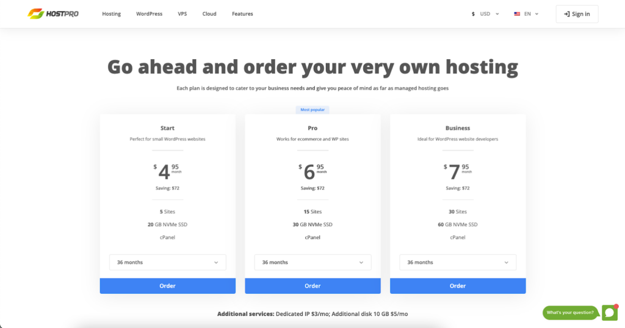Open the Start plan 36 months dropdown
The image size is (625, 328).
[x=167, y=262]
